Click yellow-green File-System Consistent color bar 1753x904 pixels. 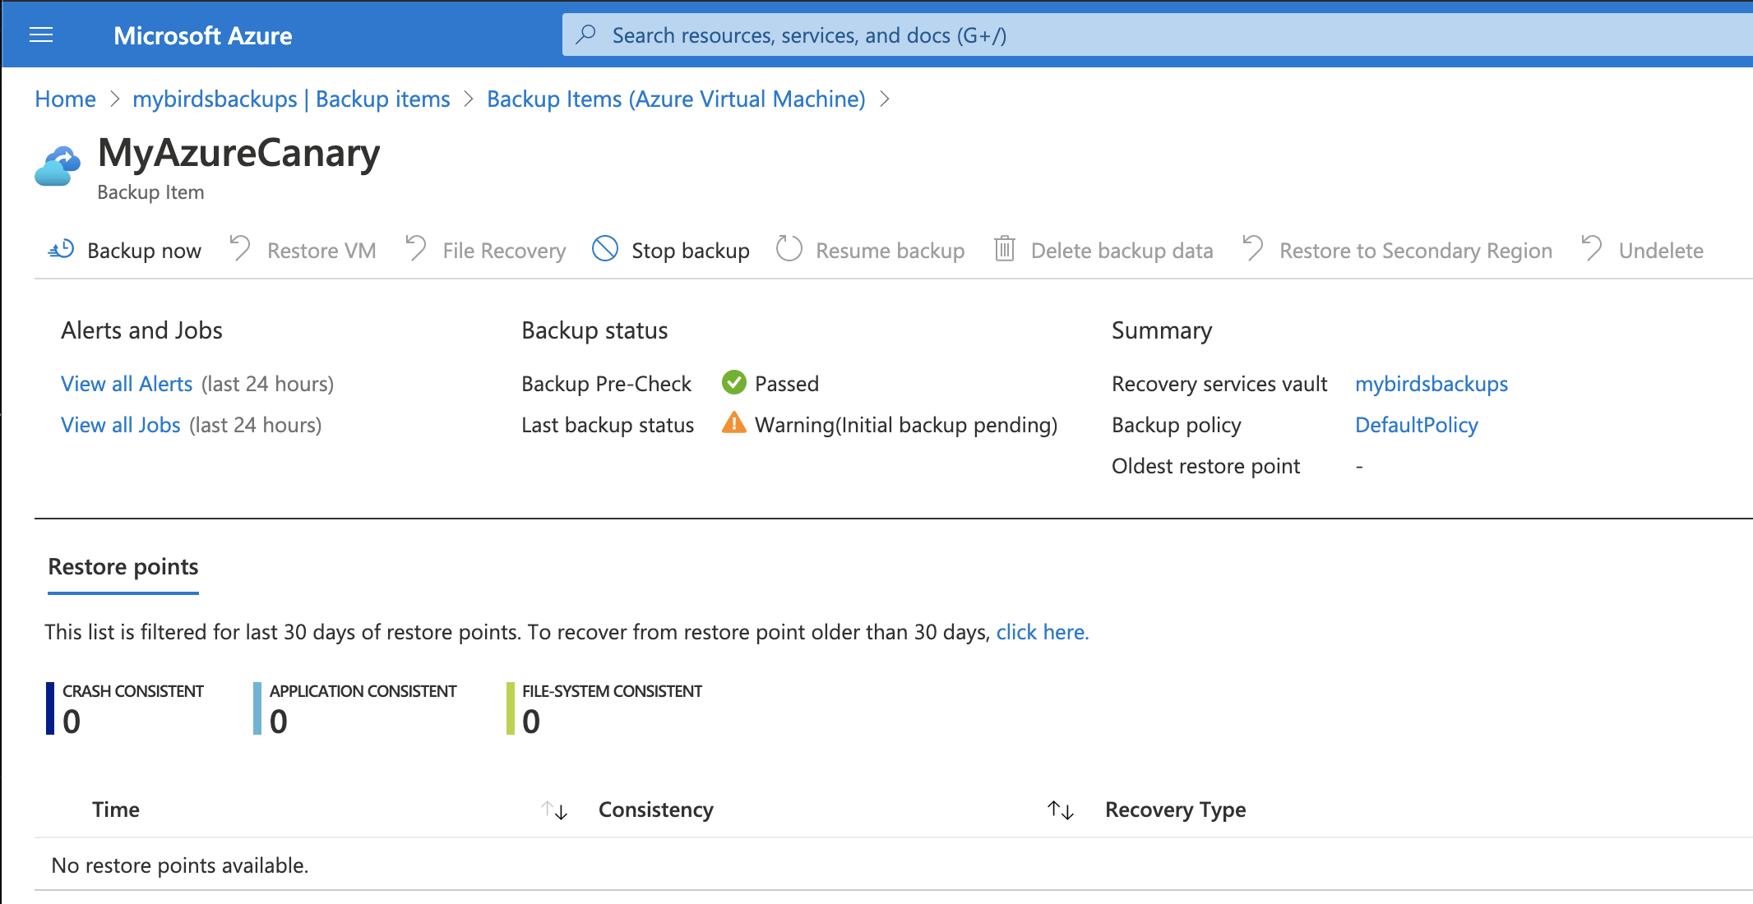click(x=511, y=708)
